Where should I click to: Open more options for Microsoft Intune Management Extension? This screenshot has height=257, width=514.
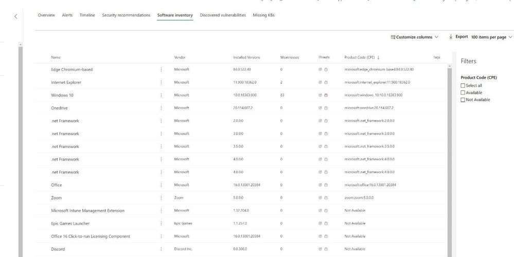[161, 211]
